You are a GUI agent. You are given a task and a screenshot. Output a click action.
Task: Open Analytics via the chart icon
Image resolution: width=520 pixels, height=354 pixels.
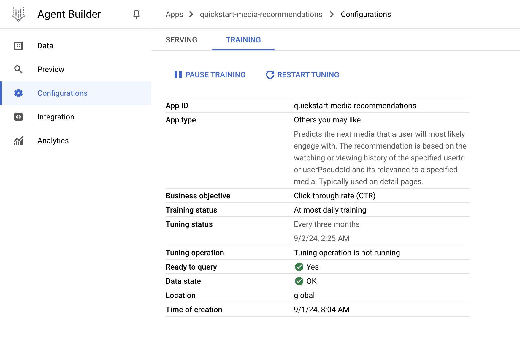[x=18, y=140]
